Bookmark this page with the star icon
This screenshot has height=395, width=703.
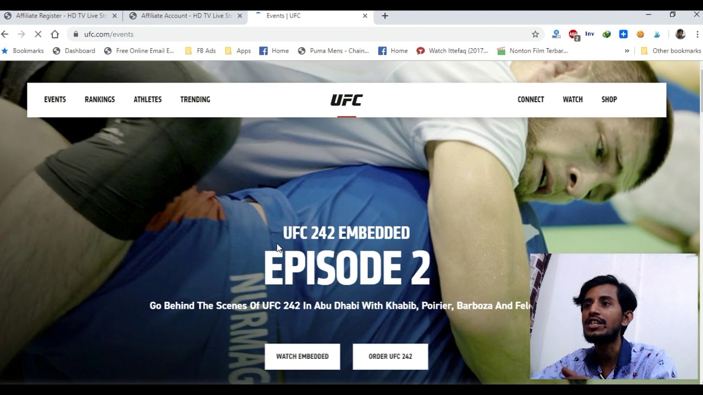click(535, 34)
